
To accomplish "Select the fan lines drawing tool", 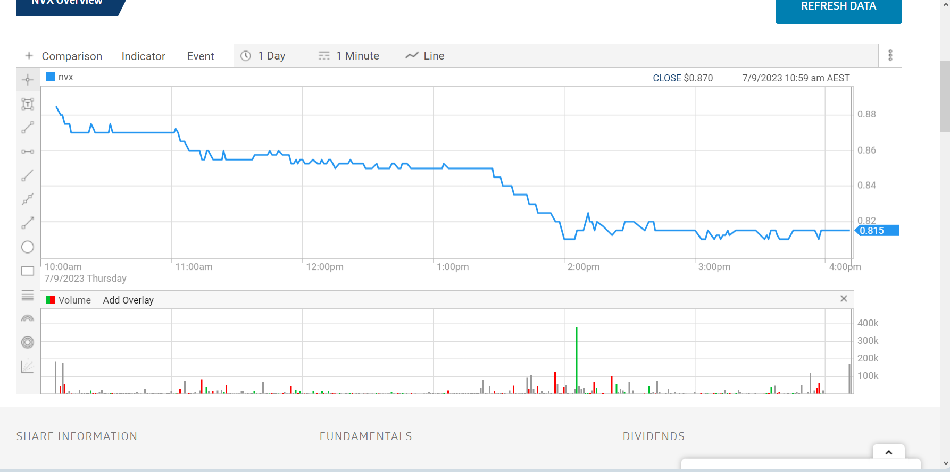I will (x=28, y=366).
